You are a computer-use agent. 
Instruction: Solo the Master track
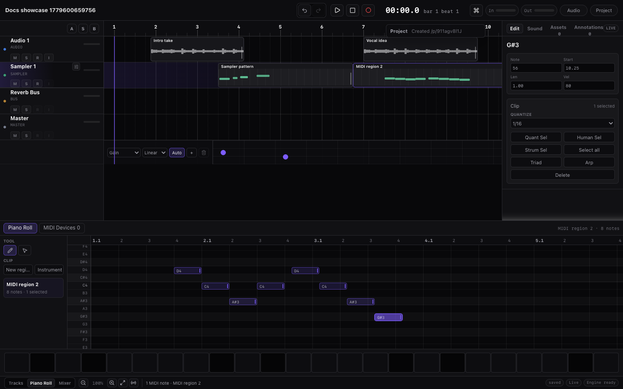26,135
